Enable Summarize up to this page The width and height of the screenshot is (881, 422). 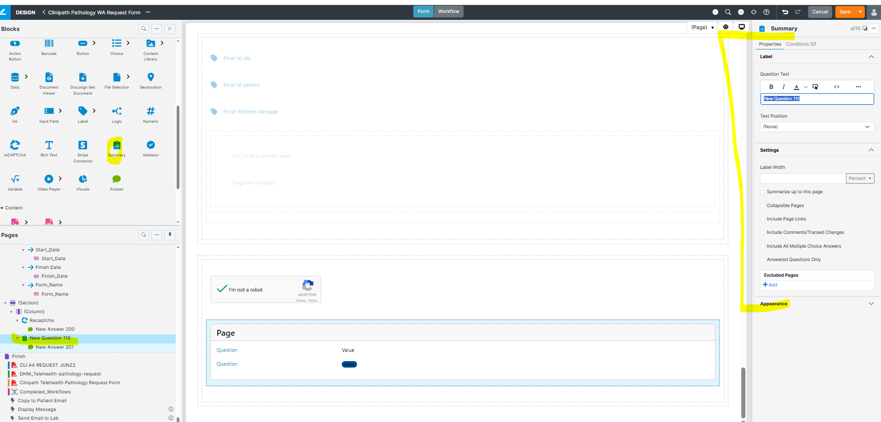coord(762,192)
